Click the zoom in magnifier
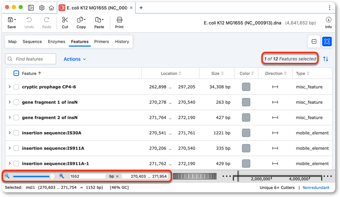The height and width of the screenshot is (197, 340). tap(62, 176)
